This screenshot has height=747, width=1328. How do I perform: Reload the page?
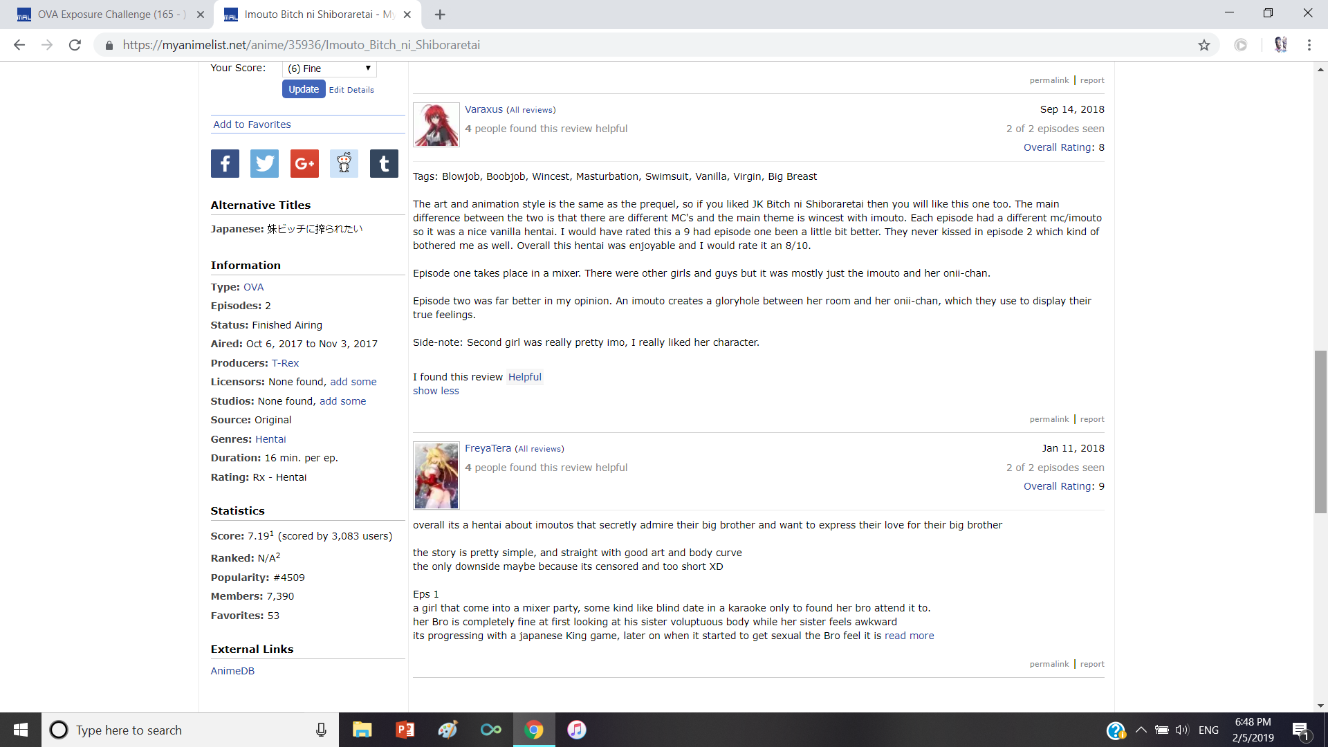coord(75,45)
